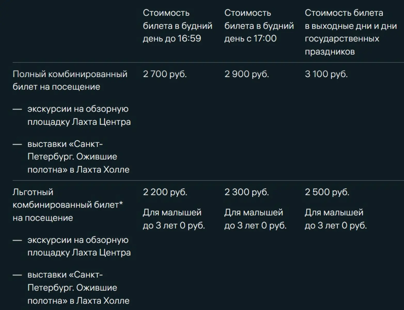Click the toddlers free note below 2 200 руб.
Viewport: 404px width, 310px height.
tap(174, 219)
